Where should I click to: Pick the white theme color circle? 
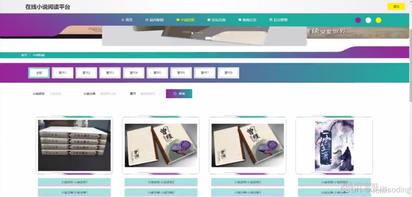point(368,20)
